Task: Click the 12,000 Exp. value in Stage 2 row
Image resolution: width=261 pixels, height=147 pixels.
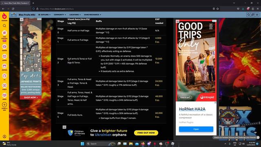Action: 159,61
